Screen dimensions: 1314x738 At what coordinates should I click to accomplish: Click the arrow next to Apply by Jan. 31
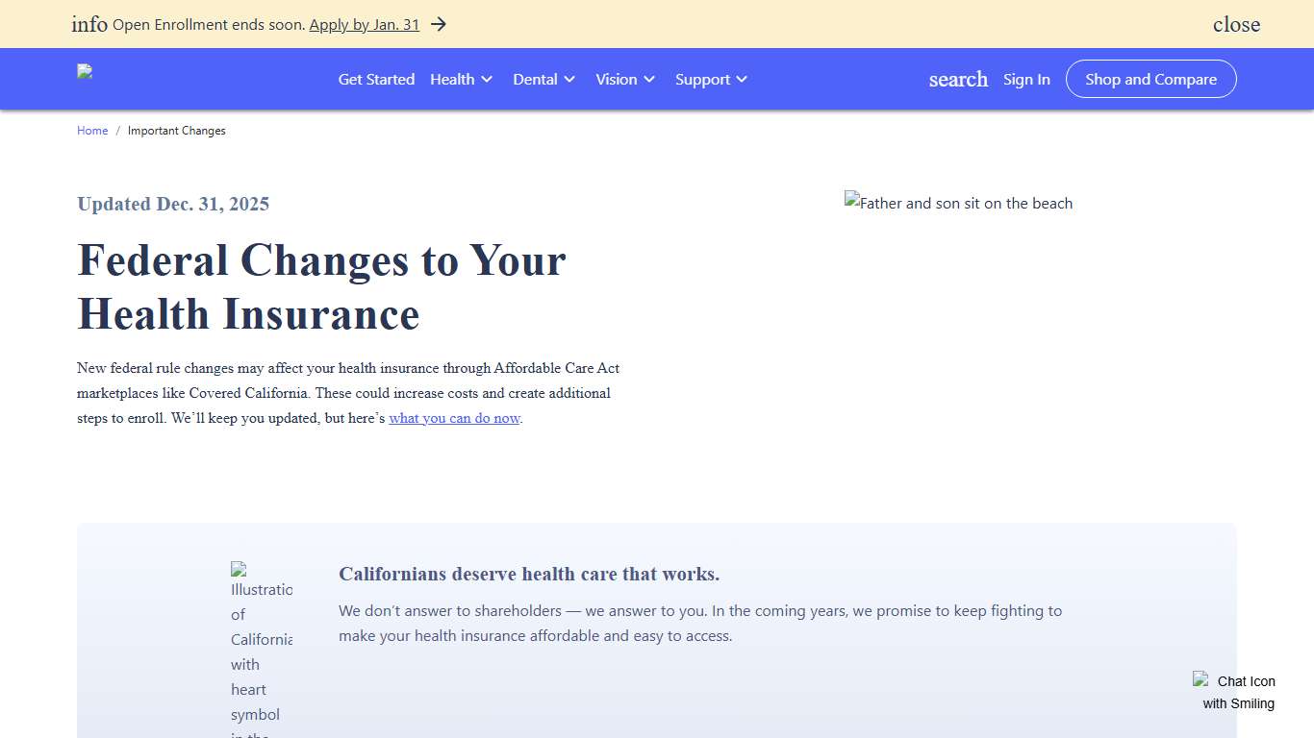coord(439,24)
